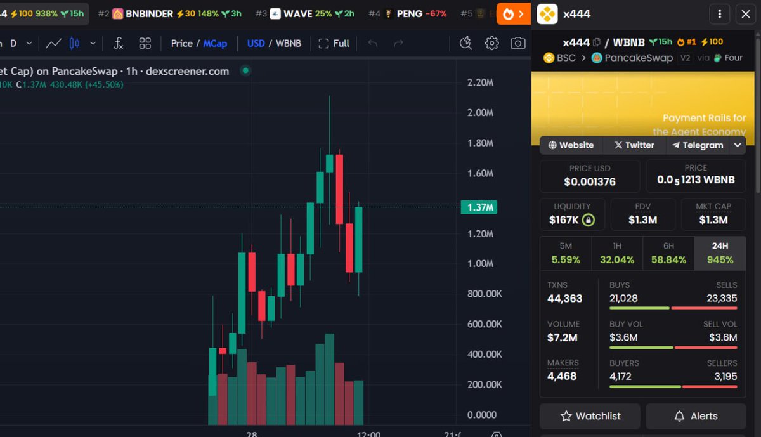Click PRICE USD $0.001376 box
The height and width of the screenshot is (437, 761).
click(x=590, y=176)
